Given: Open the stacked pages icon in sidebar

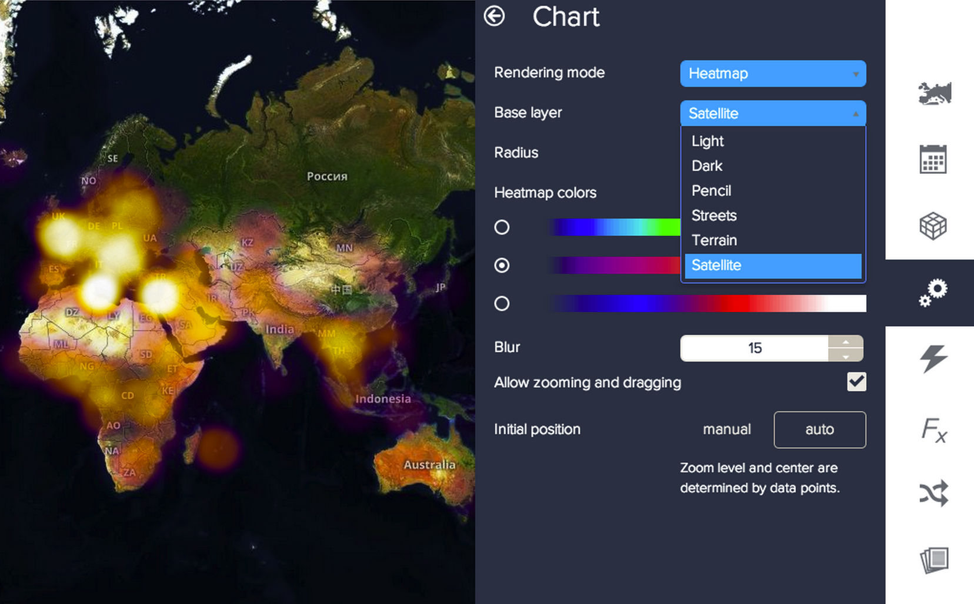Looking at the screenshot, I should click(933, 559).
